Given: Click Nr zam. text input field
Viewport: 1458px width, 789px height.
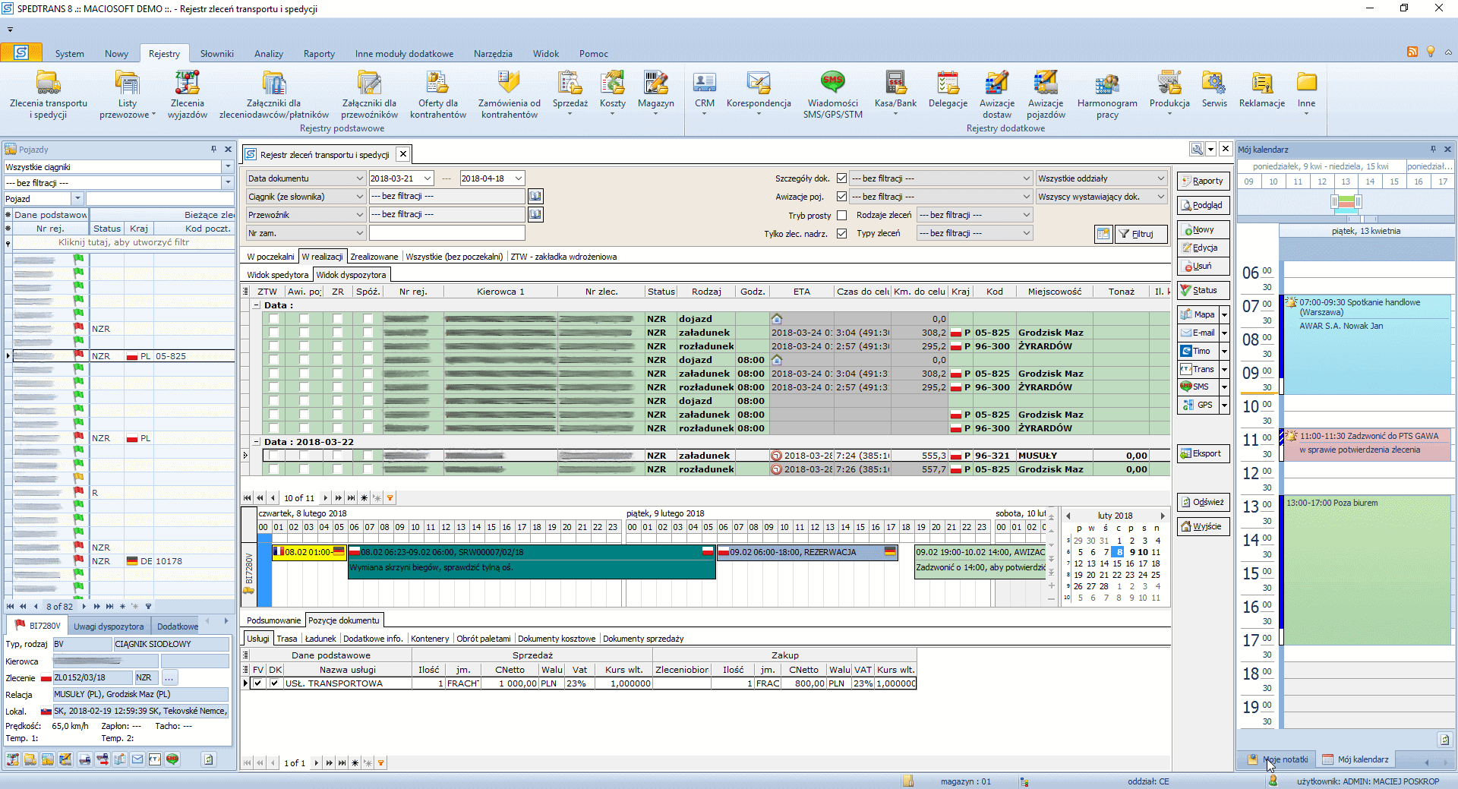Looking at the screenshot, I should [447, 233].
